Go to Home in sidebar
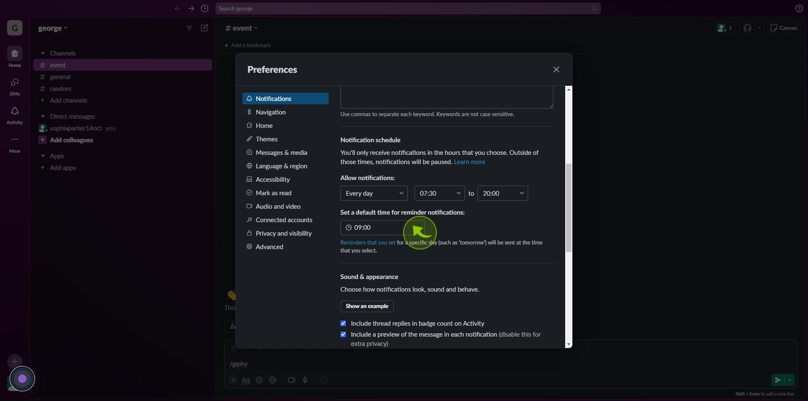 pos(15,57)
